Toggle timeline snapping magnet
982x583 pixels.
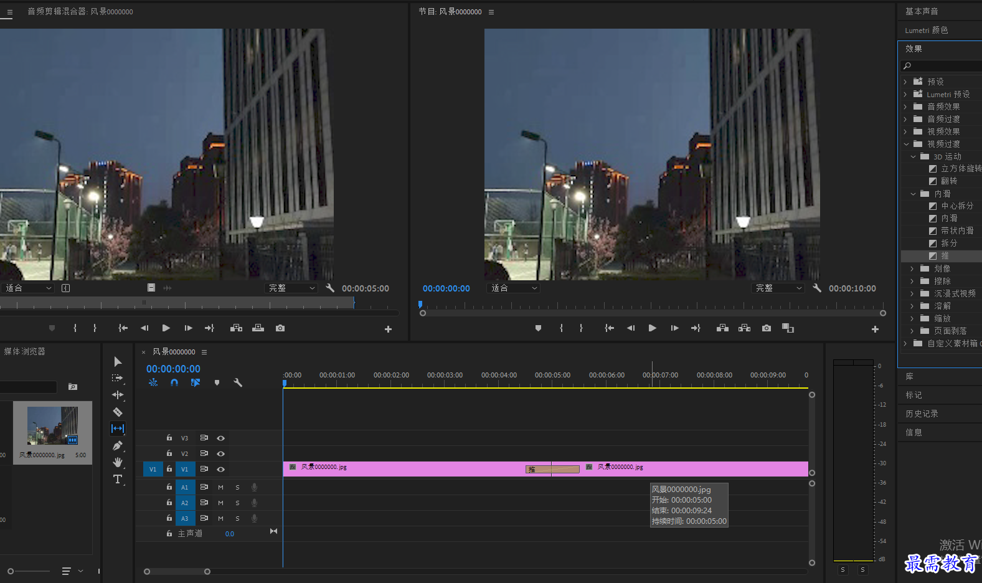pos(174,382)
